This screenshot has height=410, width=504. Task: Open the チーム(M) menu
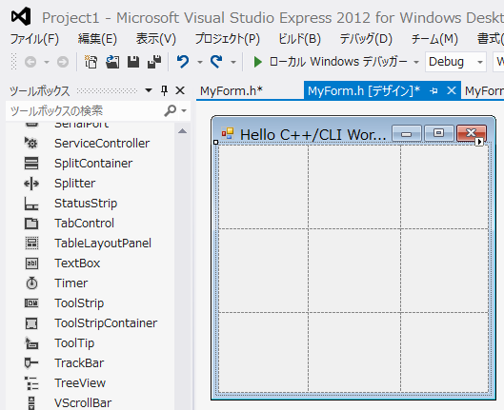pos(434,39)
